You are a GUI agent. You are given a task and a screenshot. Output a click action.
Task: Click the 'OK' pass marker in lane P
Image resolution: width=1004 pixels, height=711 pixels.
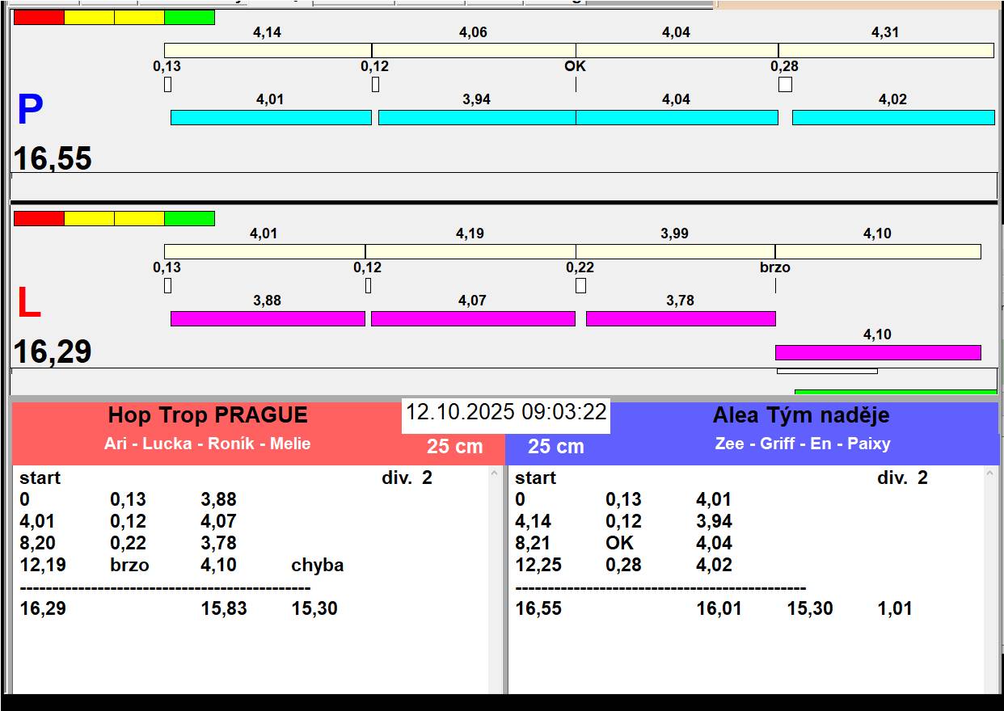point(575,66)
